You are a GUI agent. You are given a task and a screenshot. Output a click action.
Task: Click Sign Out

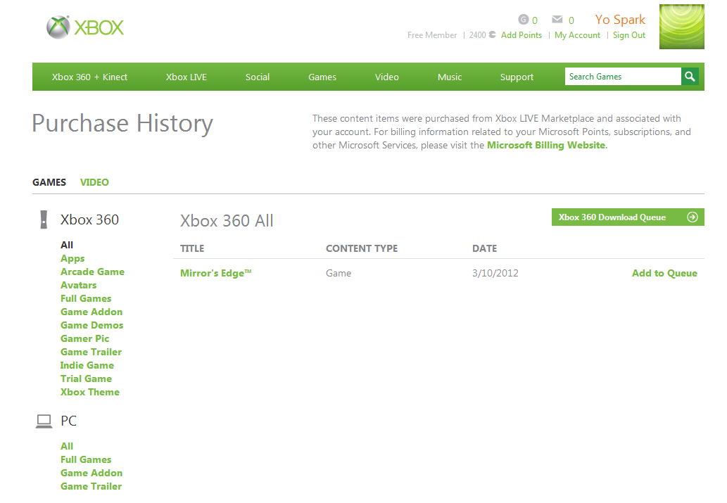click(x=628, y=35)
